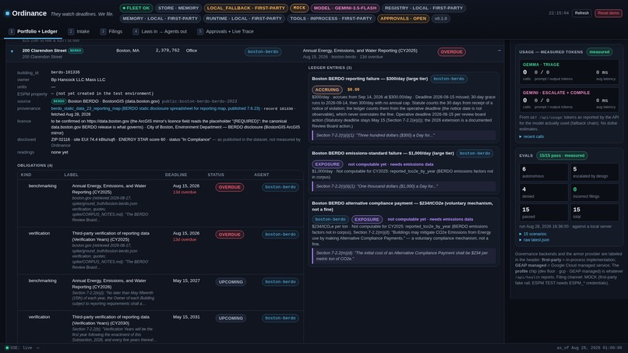Click the incorrect filings tile
Screen dimensions: 628x353
click(x=594, y=192)
